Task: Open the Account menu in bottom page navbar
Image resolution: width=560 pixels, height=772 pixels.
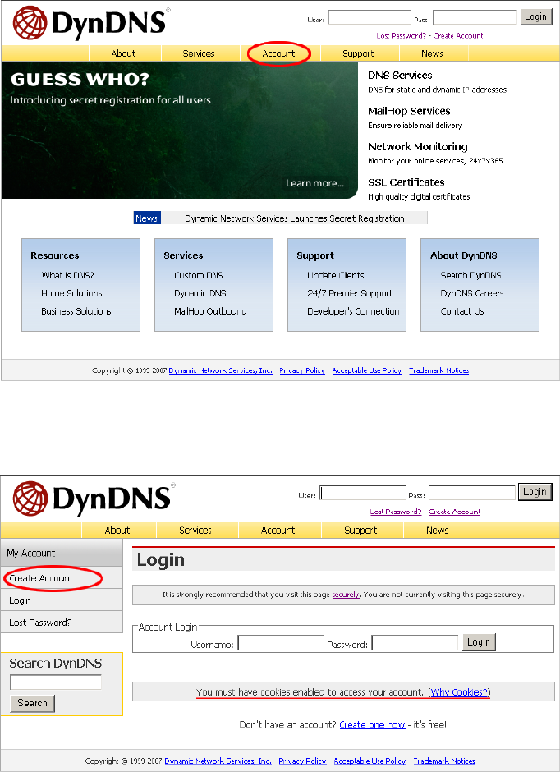Action: (x=278, y=531)
